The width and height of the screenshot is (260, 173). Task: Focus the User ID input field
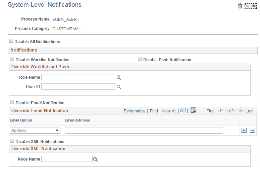[79, 86]
